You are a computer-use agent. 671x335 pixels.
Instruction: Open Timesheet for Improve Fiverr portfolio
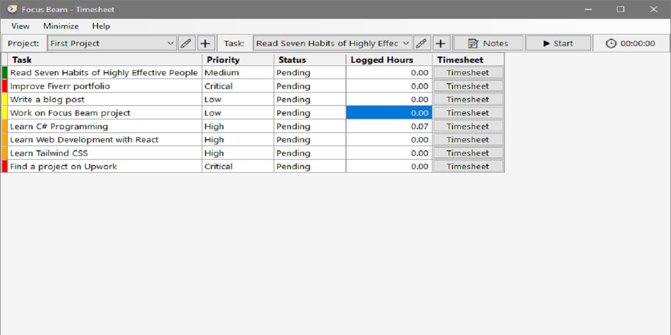[x=468, y=86]
